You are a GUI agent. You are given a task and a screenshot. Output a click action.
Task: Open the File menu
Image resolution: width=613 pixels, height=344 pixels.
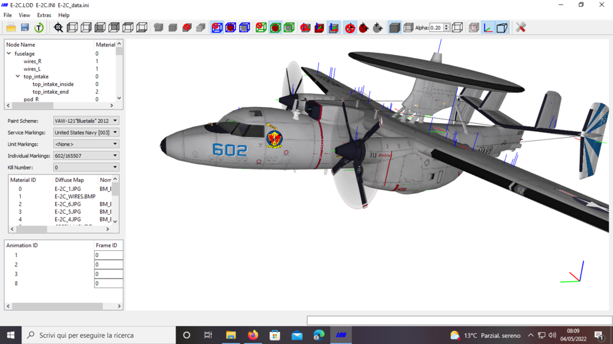click(7, 15)
